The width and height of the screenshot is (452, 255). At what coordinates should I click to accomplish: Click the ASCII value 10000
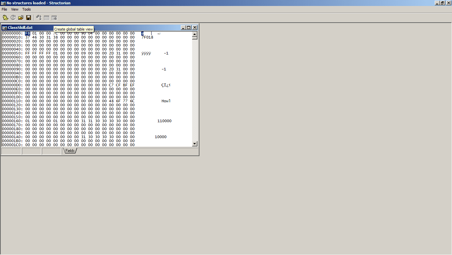point(161,137)
